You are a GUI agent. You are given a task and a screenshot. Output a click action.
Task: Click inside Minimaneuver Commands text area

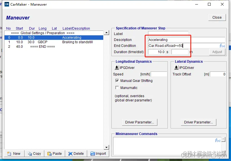click(167, 146)
